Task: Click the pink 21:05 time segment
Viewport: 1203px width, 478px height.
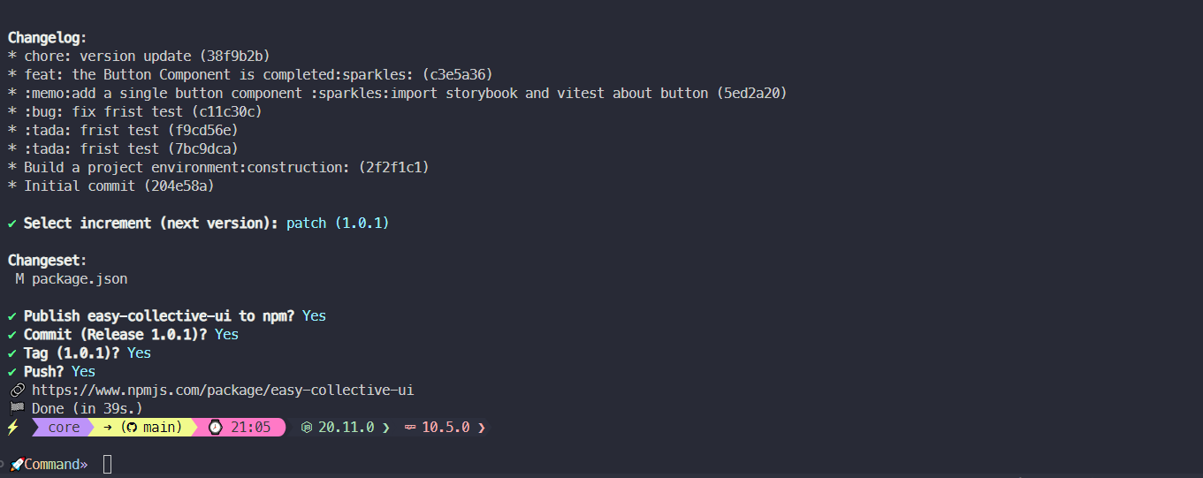Action: click(240, 428)
